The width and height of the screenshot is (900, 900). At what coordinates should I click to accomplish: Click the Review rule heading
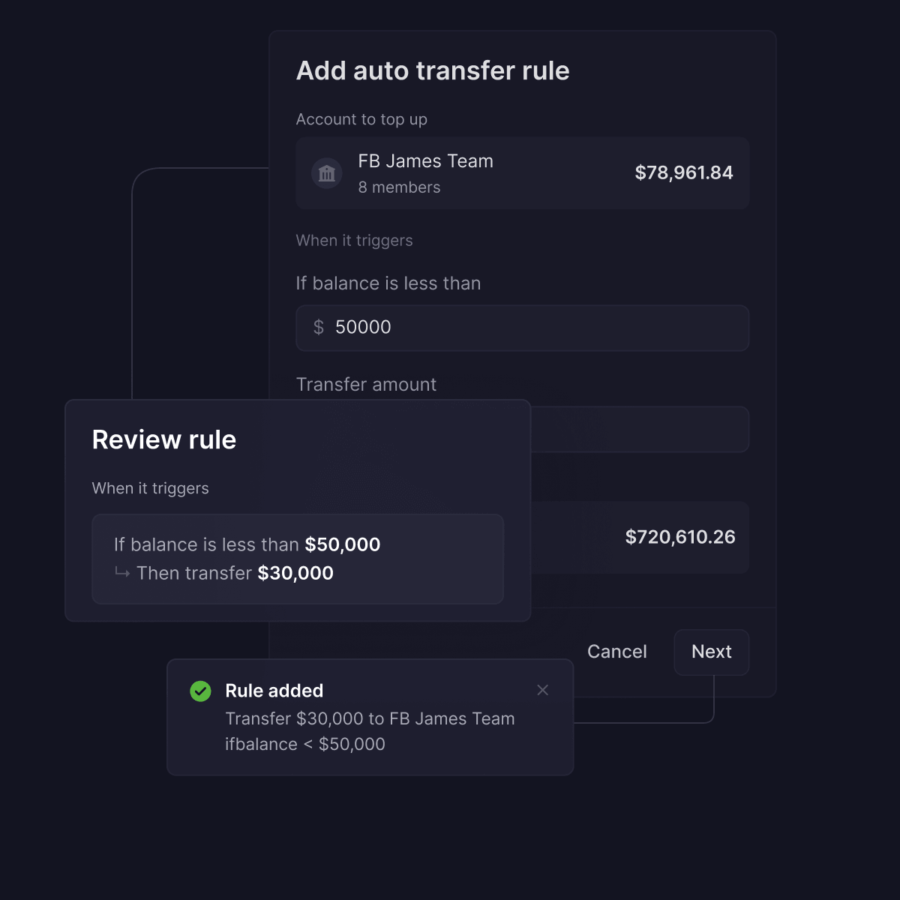click(x=164, y=439)
